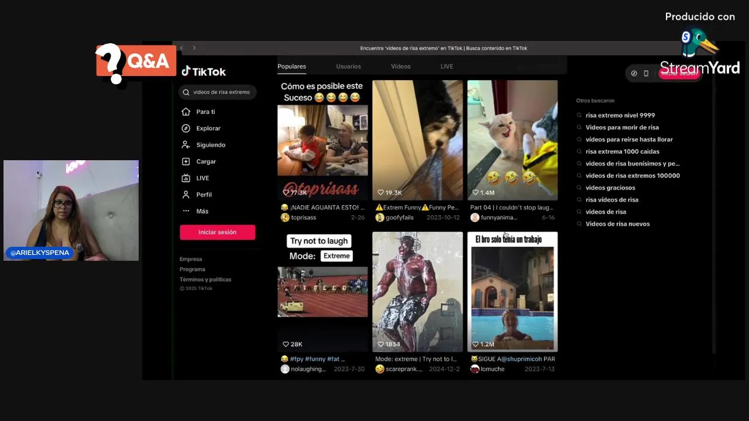Open LIVE sidebar icon

coord(186,178)
